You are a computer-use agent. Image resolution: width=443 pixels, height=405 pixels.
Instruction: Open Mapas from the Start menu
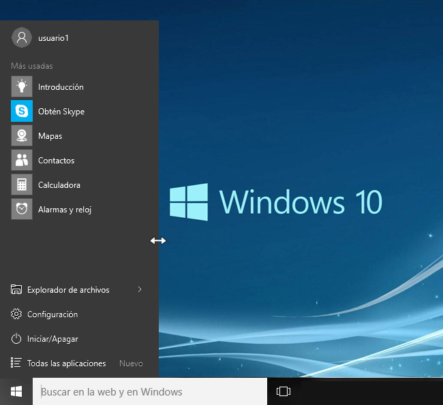tap(50, 136)
